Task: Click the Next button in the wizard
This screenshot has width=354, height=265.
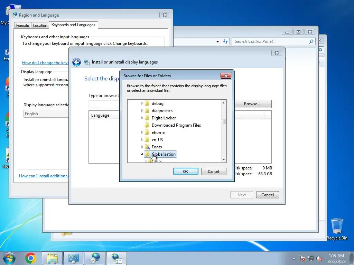Action: (x=242, y=195)
